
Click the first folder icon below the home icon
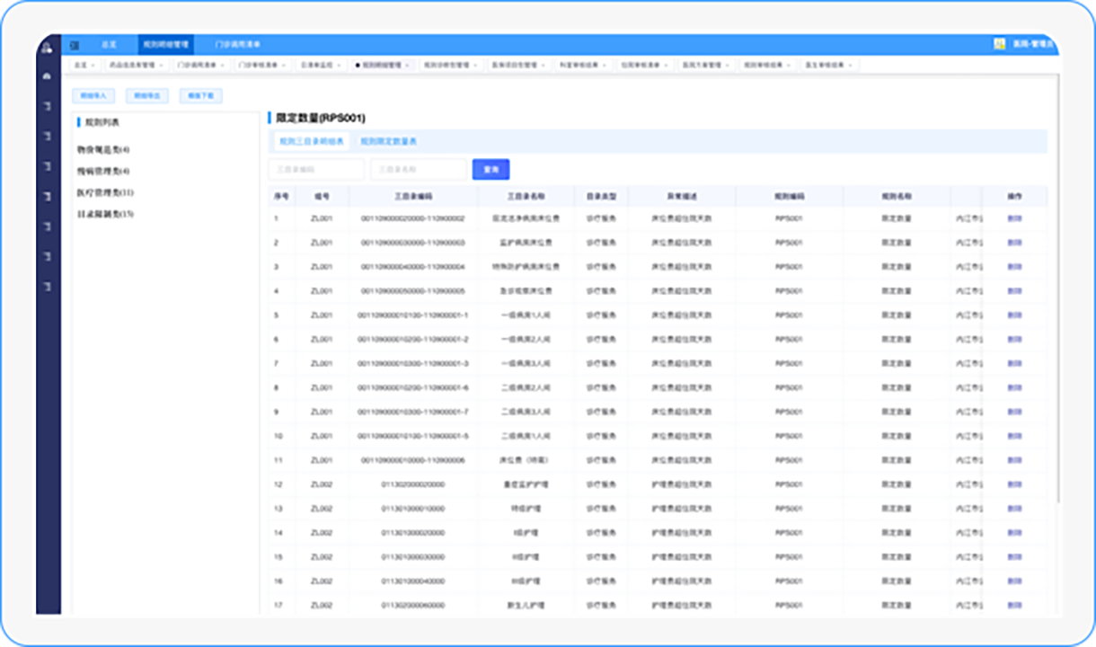pyautogui.click(x=47, y=107)
